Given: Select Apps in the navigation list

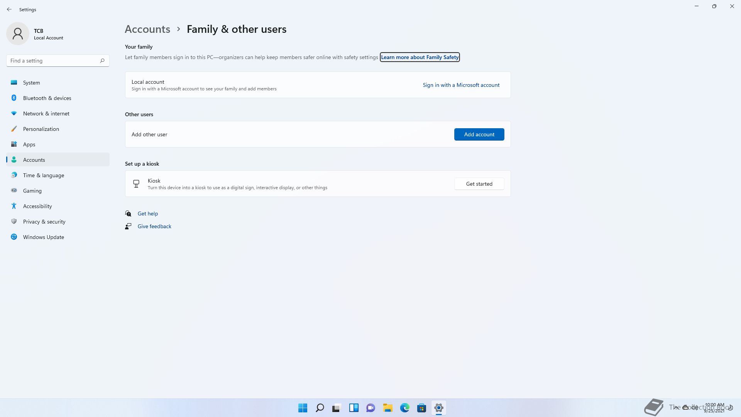Looking at the screenshot, I should pos(58,144).
